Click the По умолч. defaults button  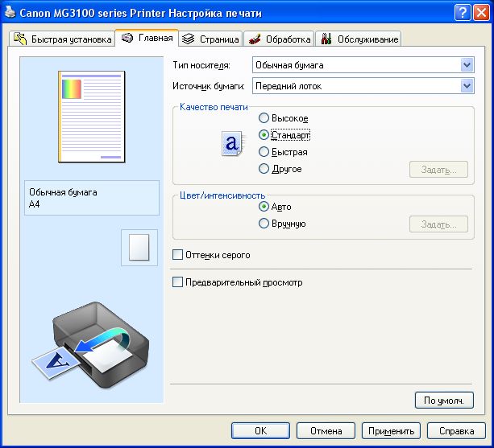[444, 401]
